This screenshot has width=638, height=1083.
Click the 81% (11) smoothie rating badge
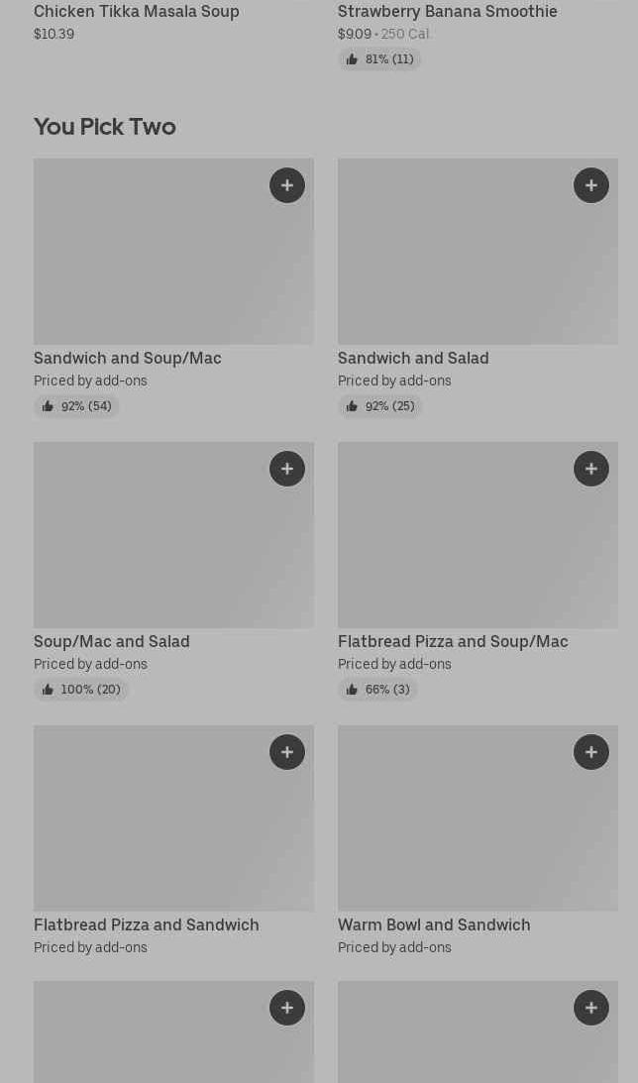[x=379, y=59]
